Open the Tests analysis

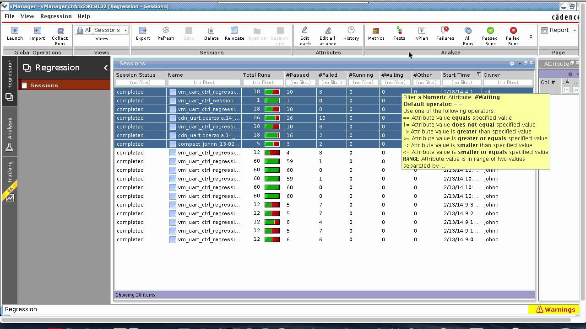(x=399, y=34)
